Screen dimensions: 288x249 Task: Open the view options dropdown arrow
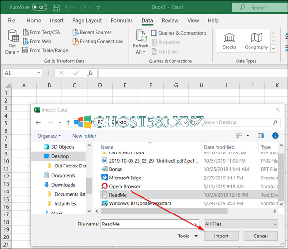click(x=248, y=136)
